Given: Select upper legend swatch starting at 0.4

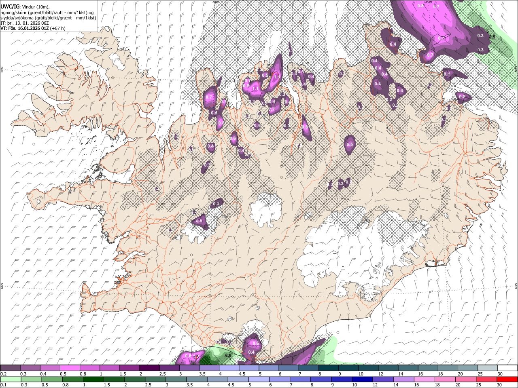Looking at the screenshot, I should coord(50,368).
